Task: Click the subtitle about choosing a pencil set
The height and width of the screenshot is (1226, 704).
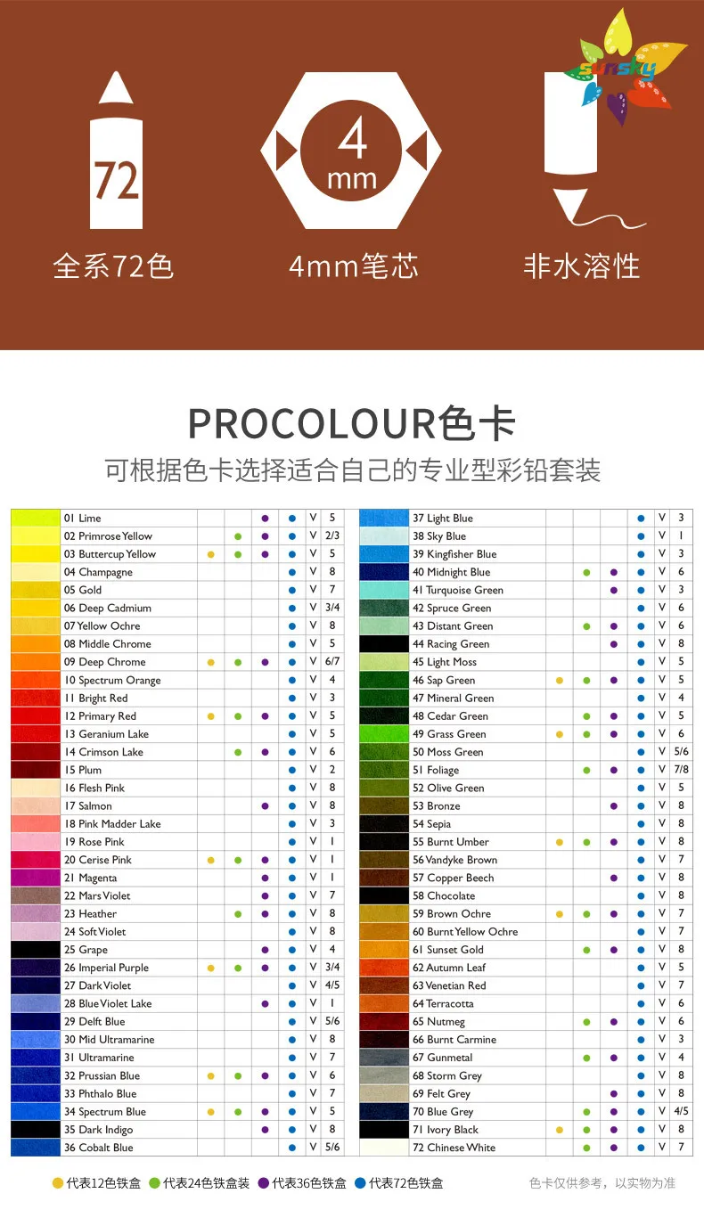Action: (x=352, y=470)
